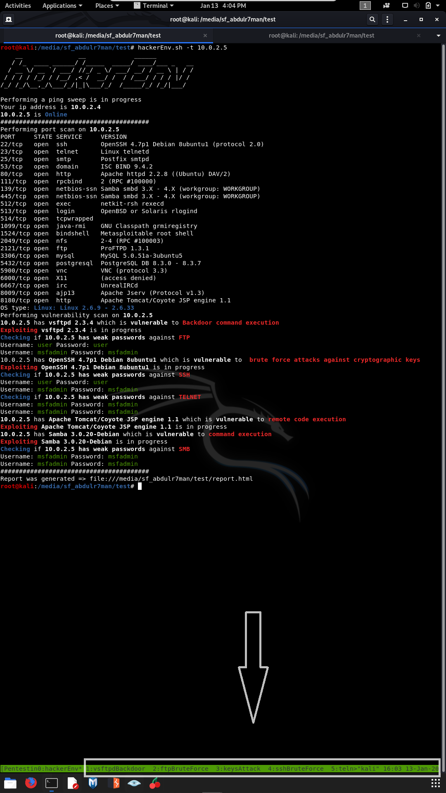This screenshot has height=793, width=446.
Task: Click 'Exploiting Samba 3.0.20-Debian' line
Action: [x=84, y=442]
